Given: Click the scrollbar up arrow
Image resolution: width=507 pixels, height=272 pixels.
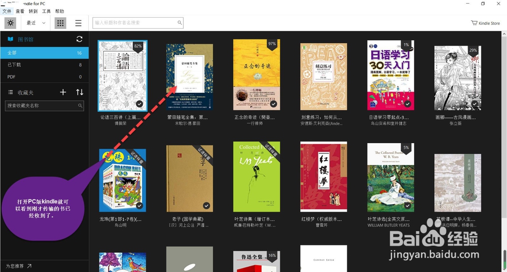Looking at the screenshot, I should 504,33.
